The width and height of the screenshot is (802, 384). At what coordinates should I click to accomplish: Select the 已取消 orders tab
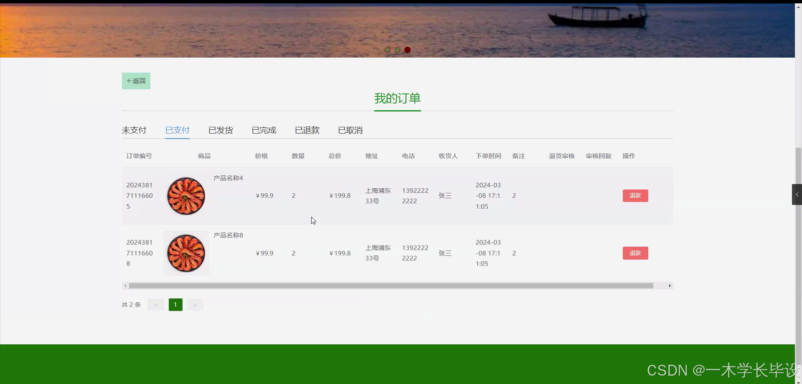coord(350,130)
